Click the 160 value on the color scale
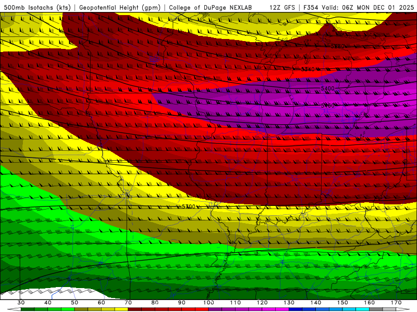 370,303
